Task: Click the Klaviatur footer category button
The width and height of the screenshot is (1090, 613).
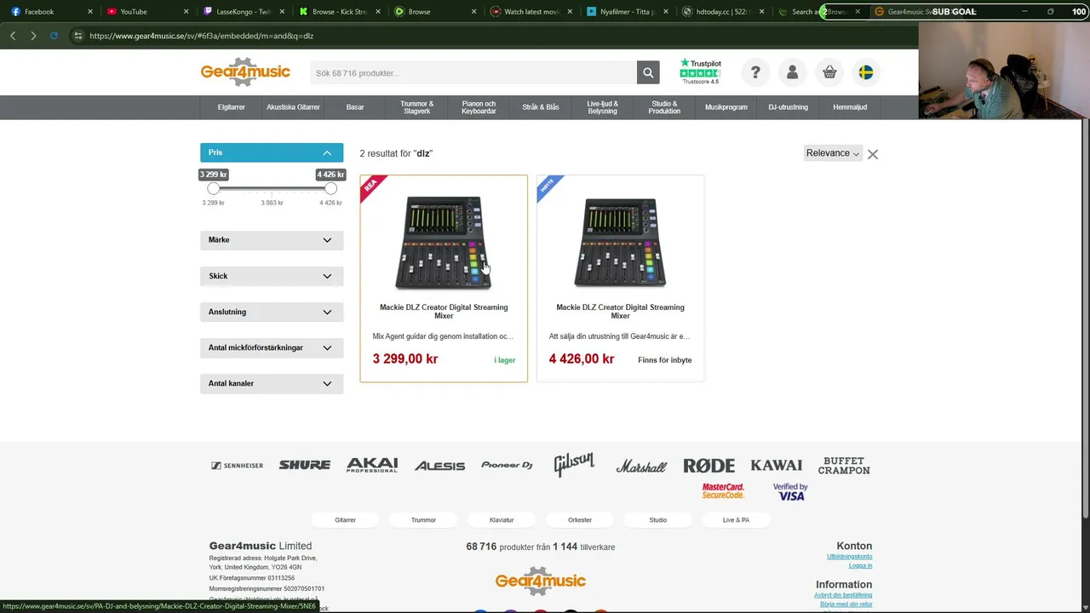Action: [x=502, y=520]
